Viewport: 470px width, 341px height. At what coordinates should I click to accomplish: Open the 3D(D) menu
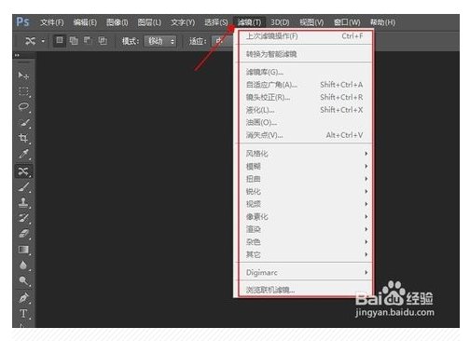click(280, 22)
